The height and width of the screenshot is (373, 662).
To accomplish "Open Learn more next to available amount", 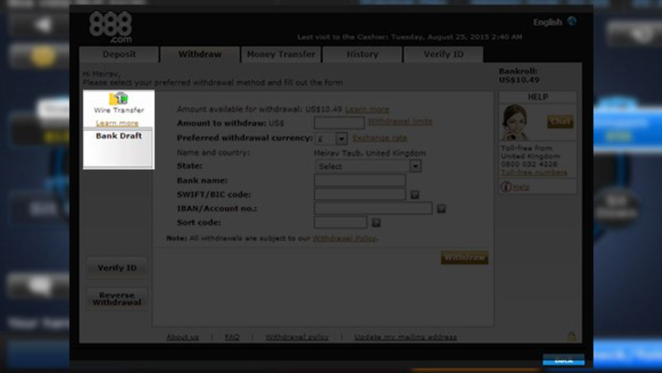I will 367,109.
